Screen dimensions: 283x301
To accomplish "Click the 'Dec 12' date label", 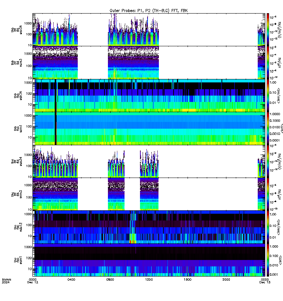I will pos(33,282).
